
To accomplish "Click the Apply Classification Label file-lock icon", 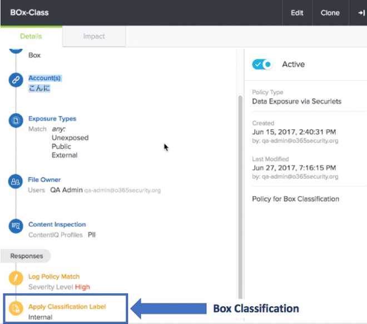I will (x=16, y=308).
